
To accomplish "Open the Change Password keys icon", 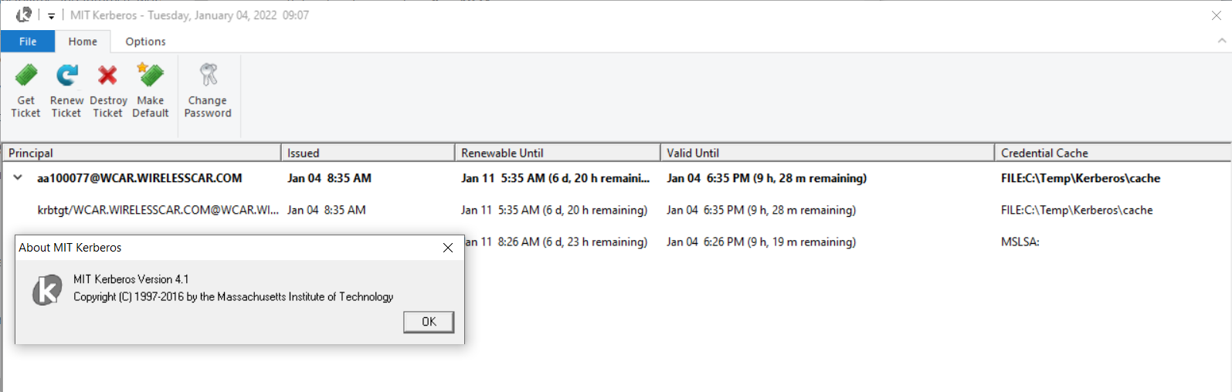I will (208, 75).
